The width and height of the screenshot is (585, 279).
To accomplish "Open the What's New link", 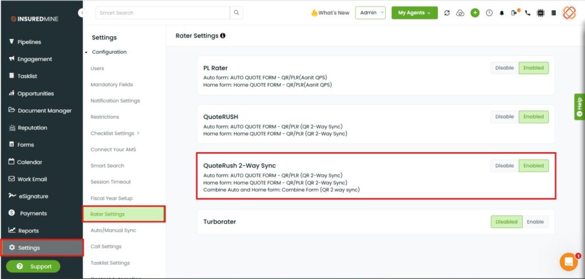I will pyautogui.click(x=330, y=13).
